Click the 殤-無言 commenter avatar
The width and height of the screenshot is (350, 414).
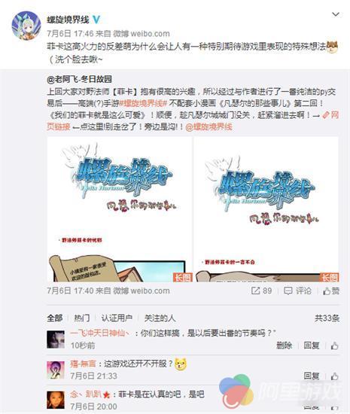[x=56, y=370]
